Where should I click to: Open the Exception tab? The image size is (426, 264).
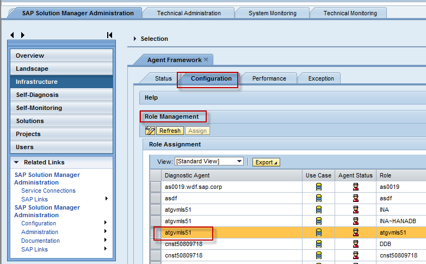(321, 78)
